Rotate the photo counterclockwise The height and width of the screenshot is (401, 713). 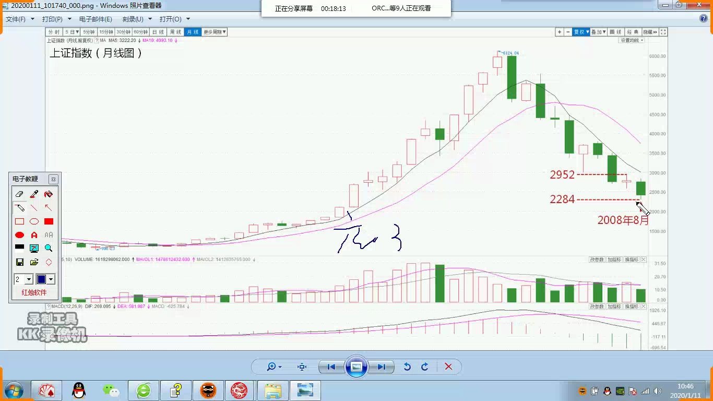point(407,367)
